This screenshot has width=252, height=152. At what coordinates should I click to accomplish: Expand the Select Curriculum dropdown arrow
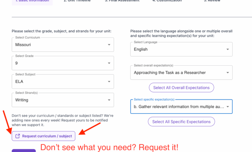(109, 45)
